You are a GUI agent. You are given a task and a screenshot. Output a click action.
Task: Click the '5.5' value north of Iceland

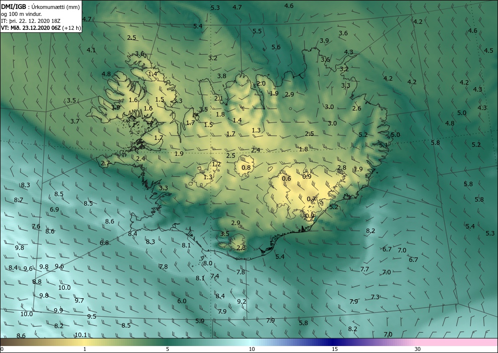257,31
